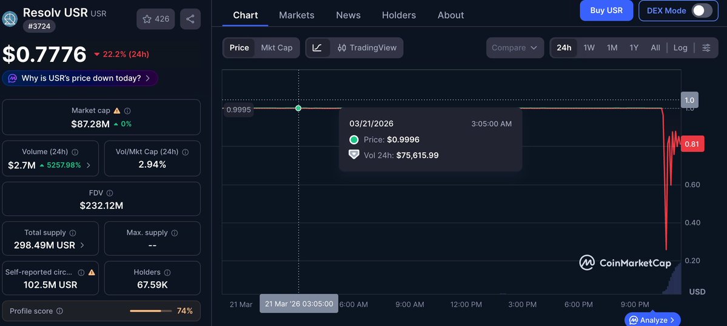Click the $232.12M FDV value
Image resolution: width=727 pixels, height=326 pixels.
(x=101, y=205)
